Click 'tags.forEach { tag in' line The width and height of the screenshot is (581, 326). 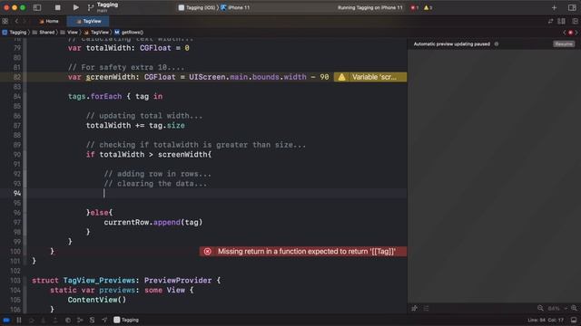click(115, 97)
